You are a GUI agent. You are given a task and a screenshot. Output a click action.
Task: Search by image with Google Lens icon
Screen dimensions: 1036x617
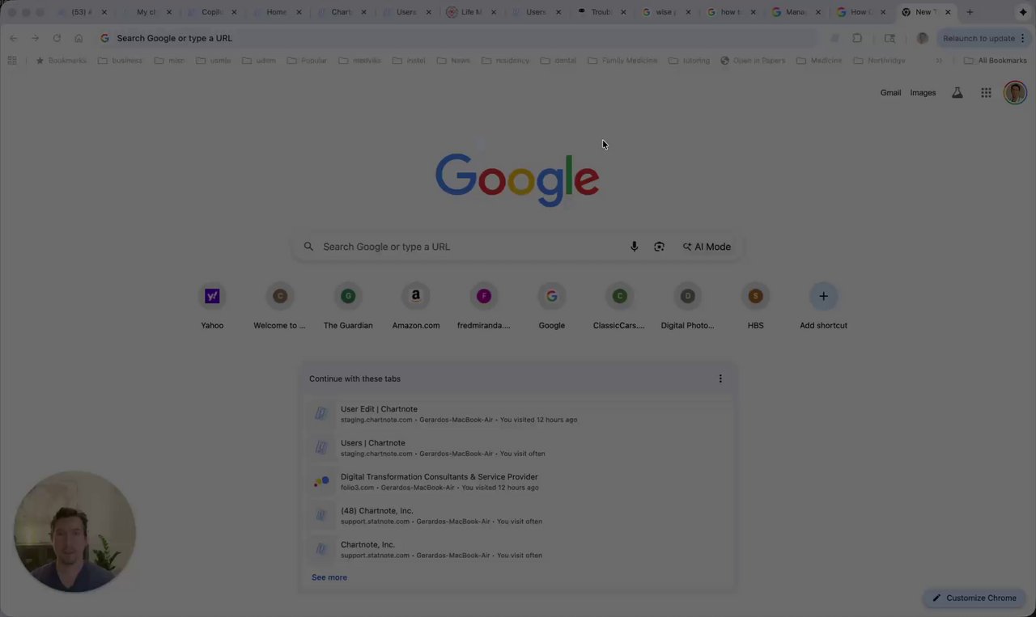(x=659, y=247)
